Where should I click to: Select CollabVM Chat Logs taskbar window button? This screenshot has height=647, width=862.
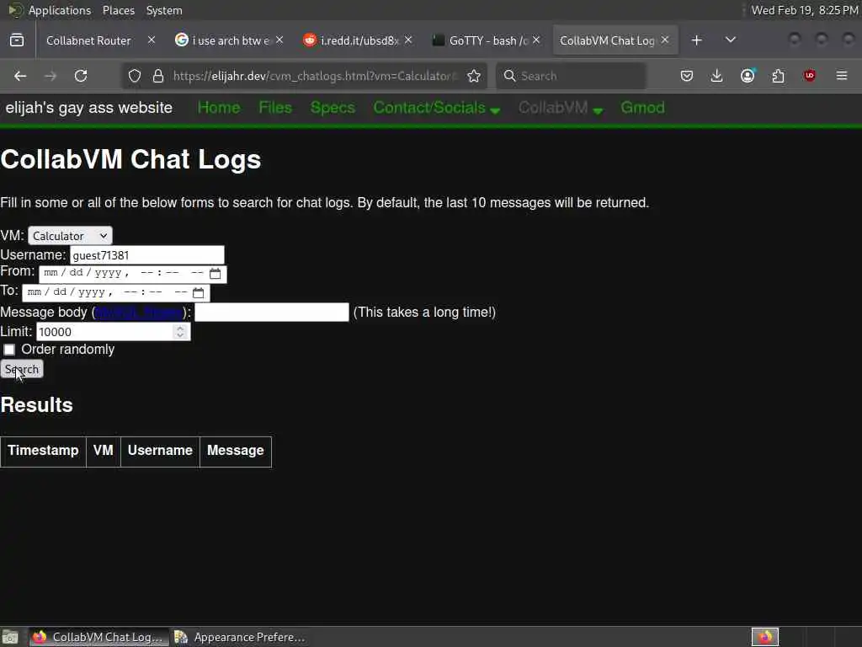(99, 637)
